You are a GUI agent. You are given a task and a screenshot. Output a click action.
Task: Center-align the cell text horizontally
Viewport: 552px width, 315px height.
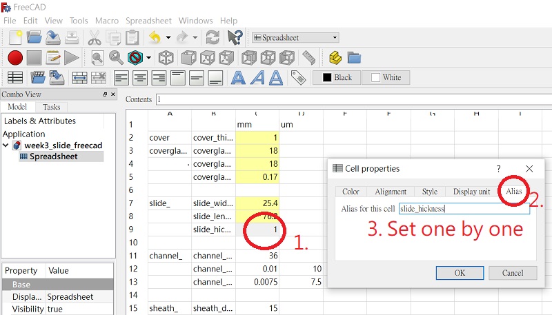coord(140,78)
